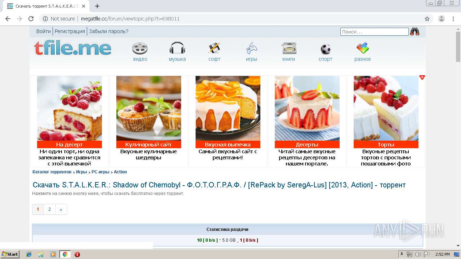The image size is (461, 259).
Task: Click the софт menu label
Action: coord(214,59)
